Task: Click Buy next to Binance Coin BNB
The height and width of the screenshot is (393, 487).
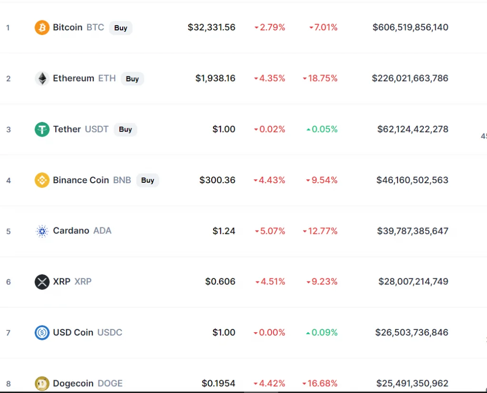Action: 147,180
